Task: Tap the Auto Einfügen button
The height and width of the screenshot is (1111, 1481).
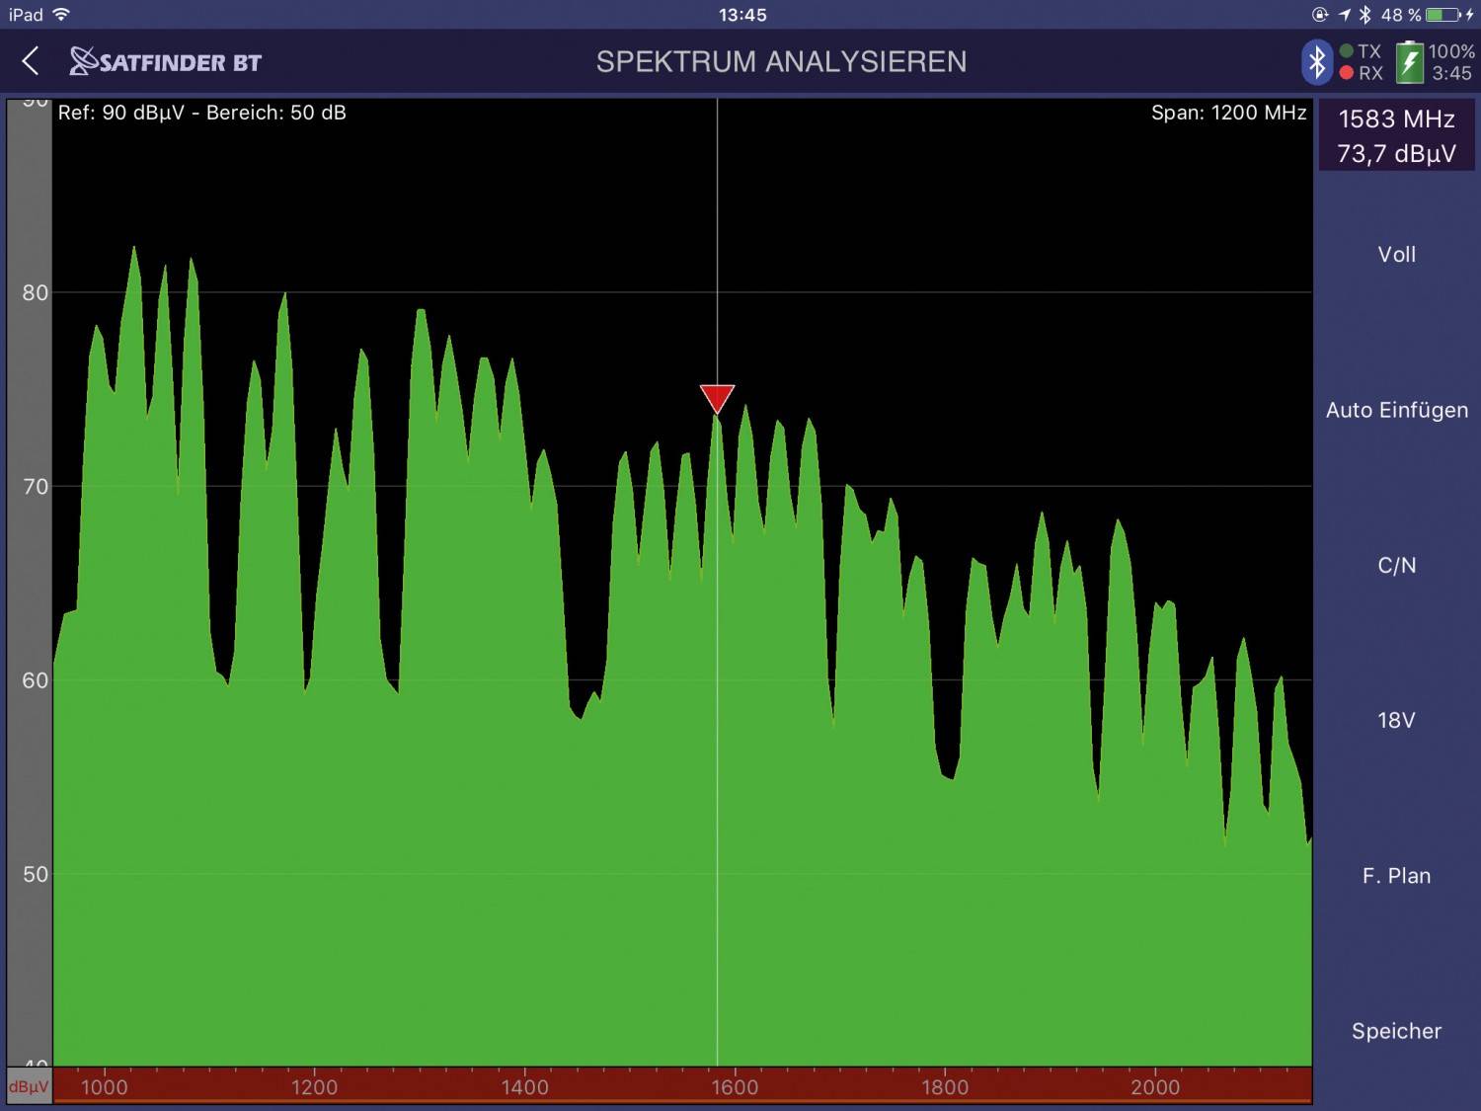Action: [x=1396, y=410]
